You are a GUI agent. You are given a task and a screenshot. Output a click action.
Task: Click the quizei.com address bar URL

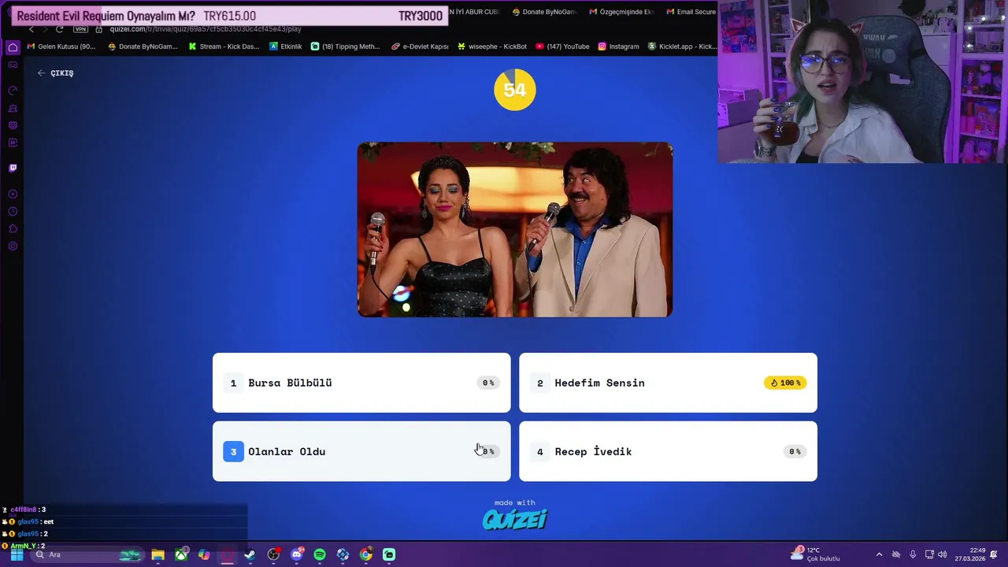[206, 29]
